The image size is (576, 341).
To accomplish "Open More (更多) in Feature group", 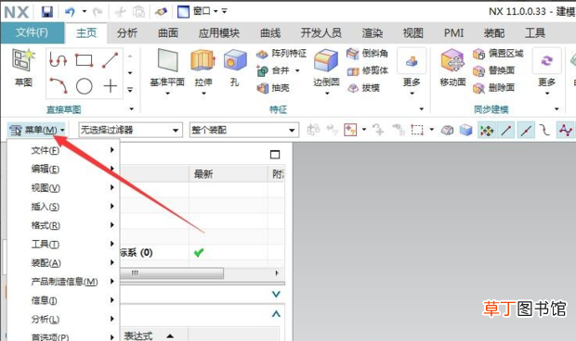I will tap(412, 71).
